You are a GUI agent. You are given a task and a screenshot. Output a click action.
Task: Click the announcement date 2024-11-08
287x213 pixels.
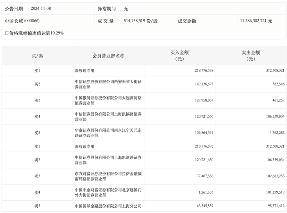point(43,8)
